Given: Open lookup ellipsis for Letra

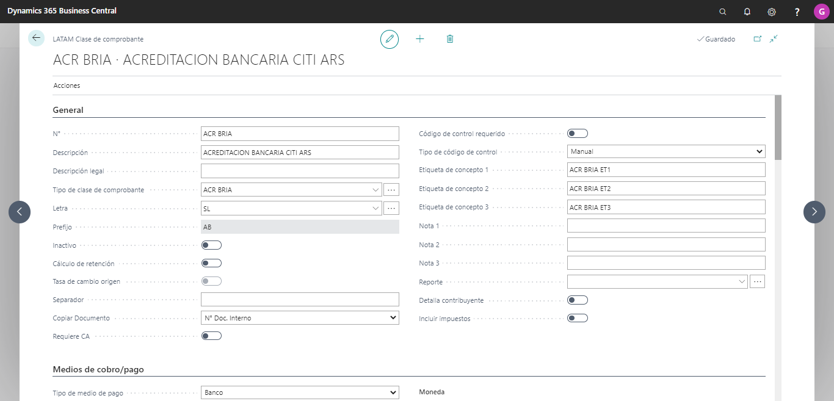Looking at the screenshot, I should coord(391,208).
